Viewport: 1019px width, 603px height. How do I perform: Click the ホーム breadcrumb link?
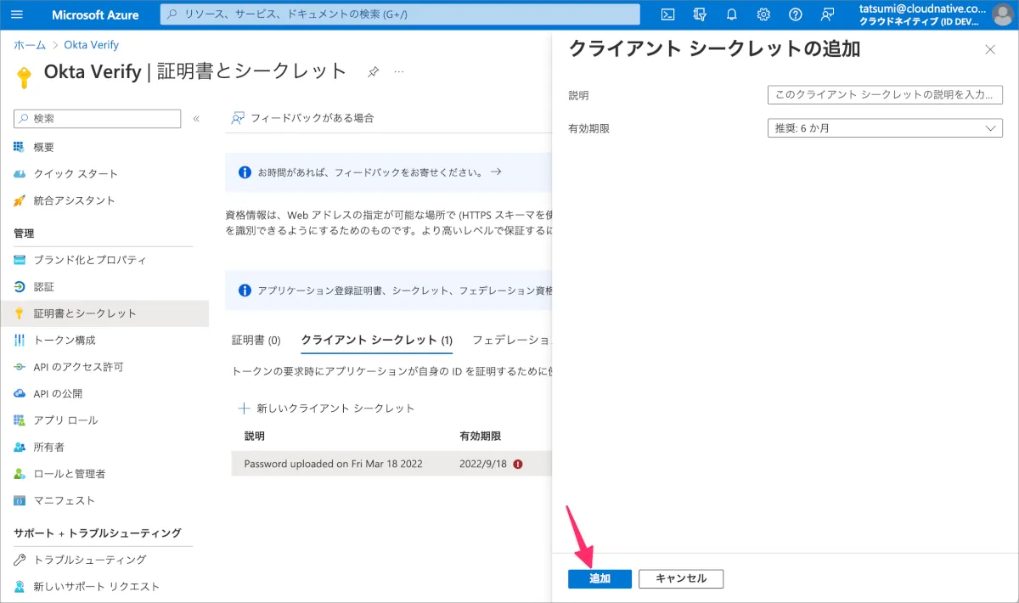click(x=30, y=44)
